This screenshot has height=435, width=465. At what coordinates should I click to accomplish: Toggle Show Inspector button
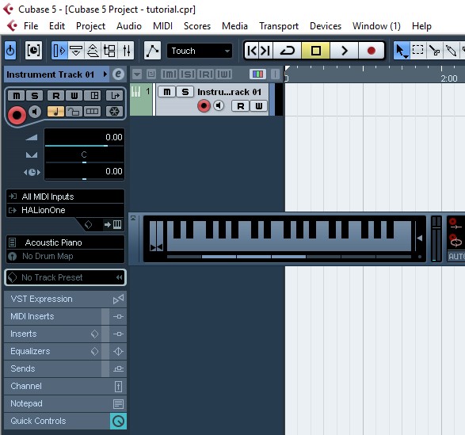coord(59,51)
